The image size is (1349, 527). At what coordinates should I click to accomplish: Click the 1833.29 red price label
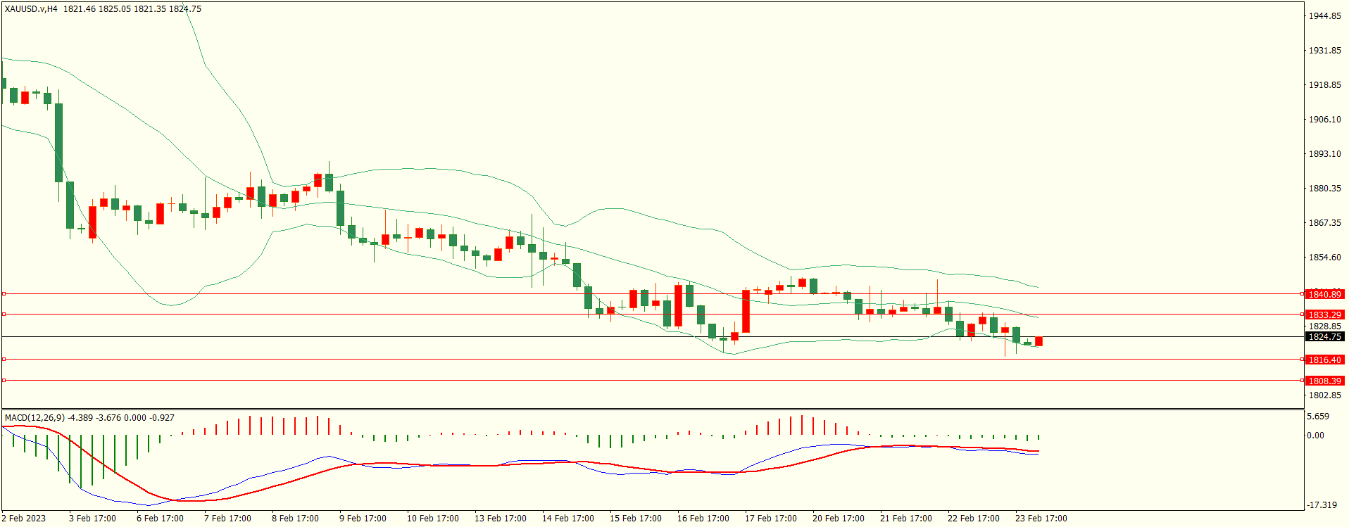pos(1324,315)
